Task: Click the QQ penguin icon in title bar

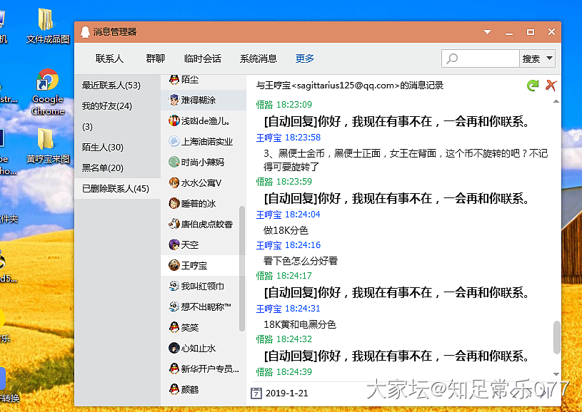Action: click(x=85, y=32)
